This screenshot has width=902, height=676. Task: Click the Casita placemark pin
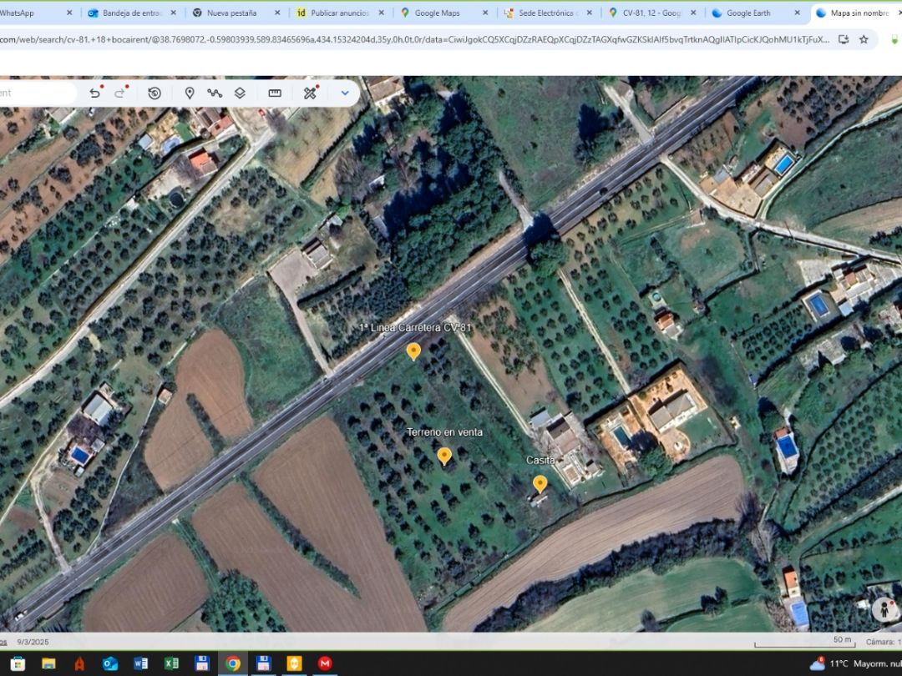(540, 483)
